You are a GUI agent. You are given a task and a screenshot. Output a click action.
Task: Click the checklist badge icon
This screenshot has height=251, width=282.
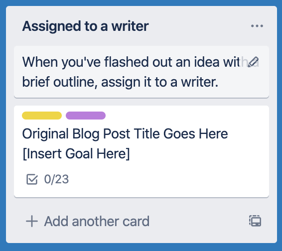click(32, 179)
